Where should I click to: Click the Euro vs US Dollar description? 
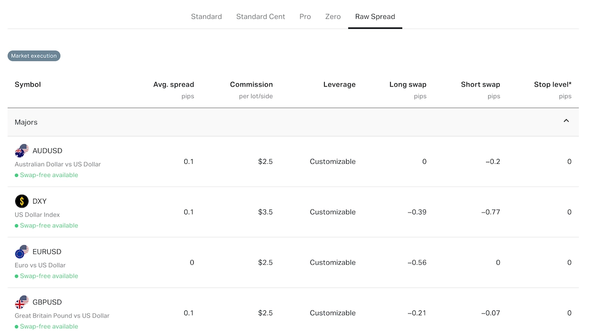coord(40,265)
